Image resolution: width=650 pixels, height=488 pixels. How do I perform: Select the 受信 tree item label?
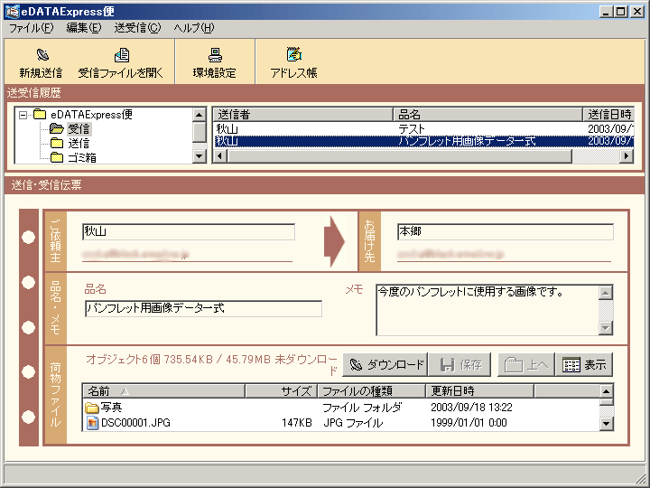[79, 128]
